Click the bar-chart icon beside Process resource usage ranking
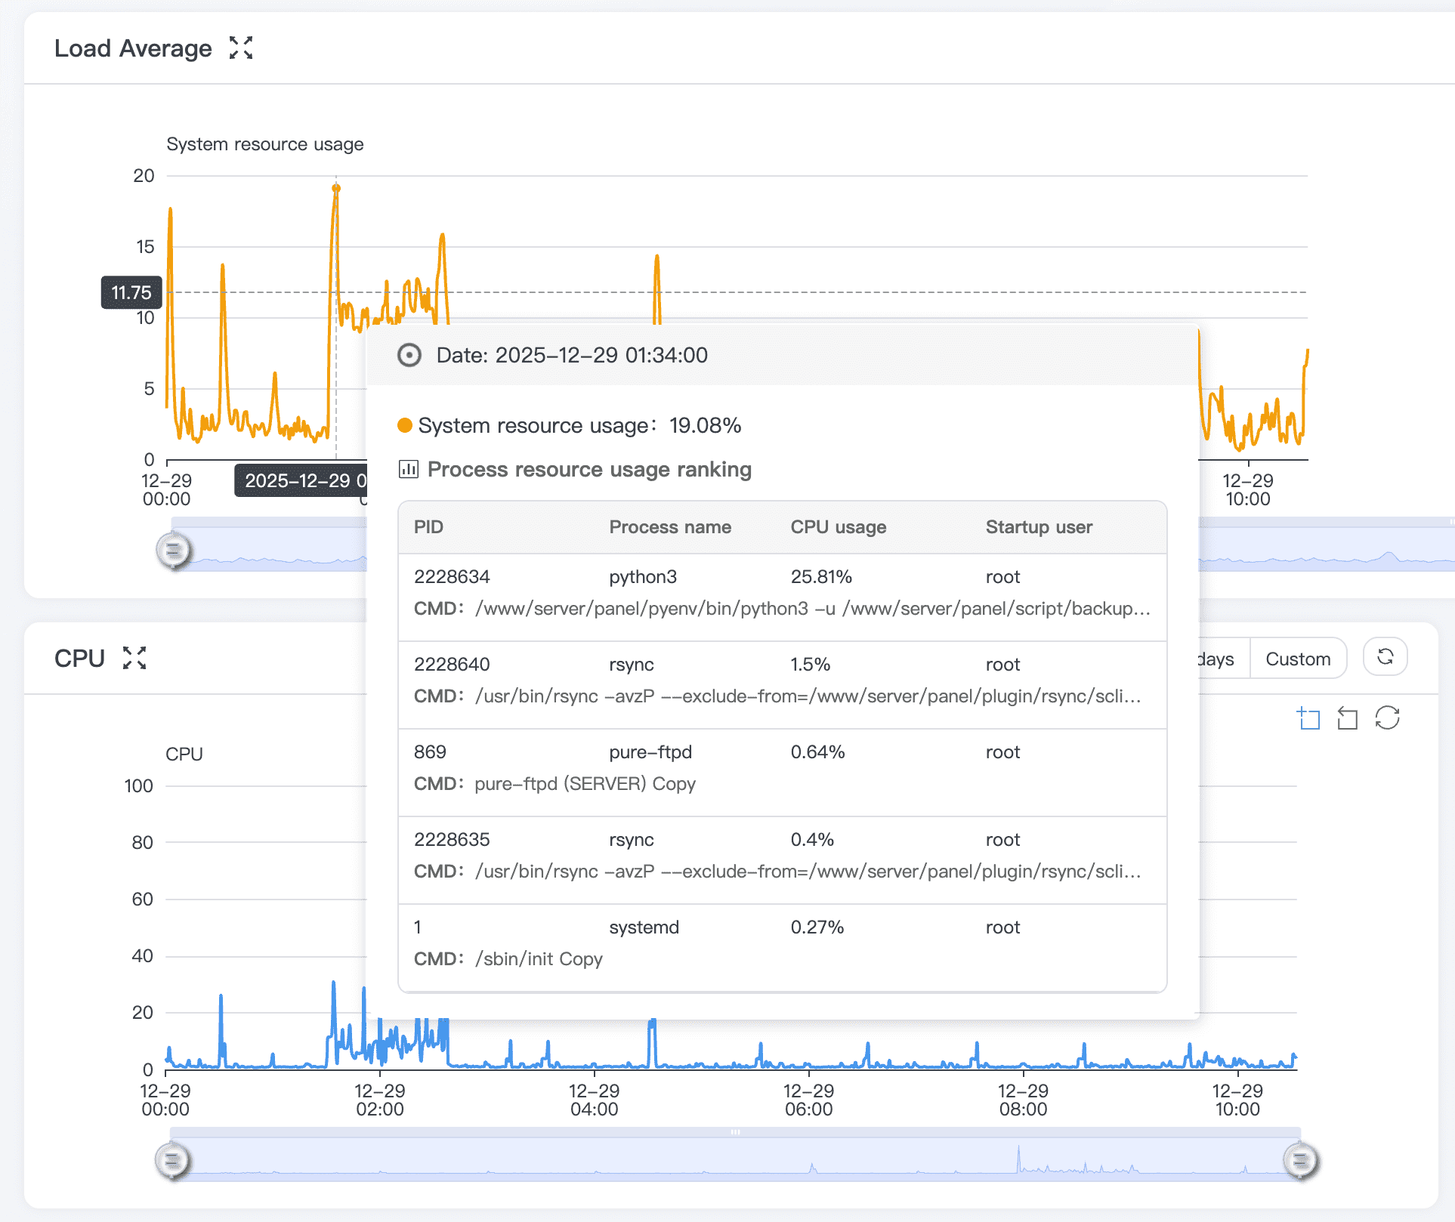This screenshot has width=1455, height=1222. point(408,469)
